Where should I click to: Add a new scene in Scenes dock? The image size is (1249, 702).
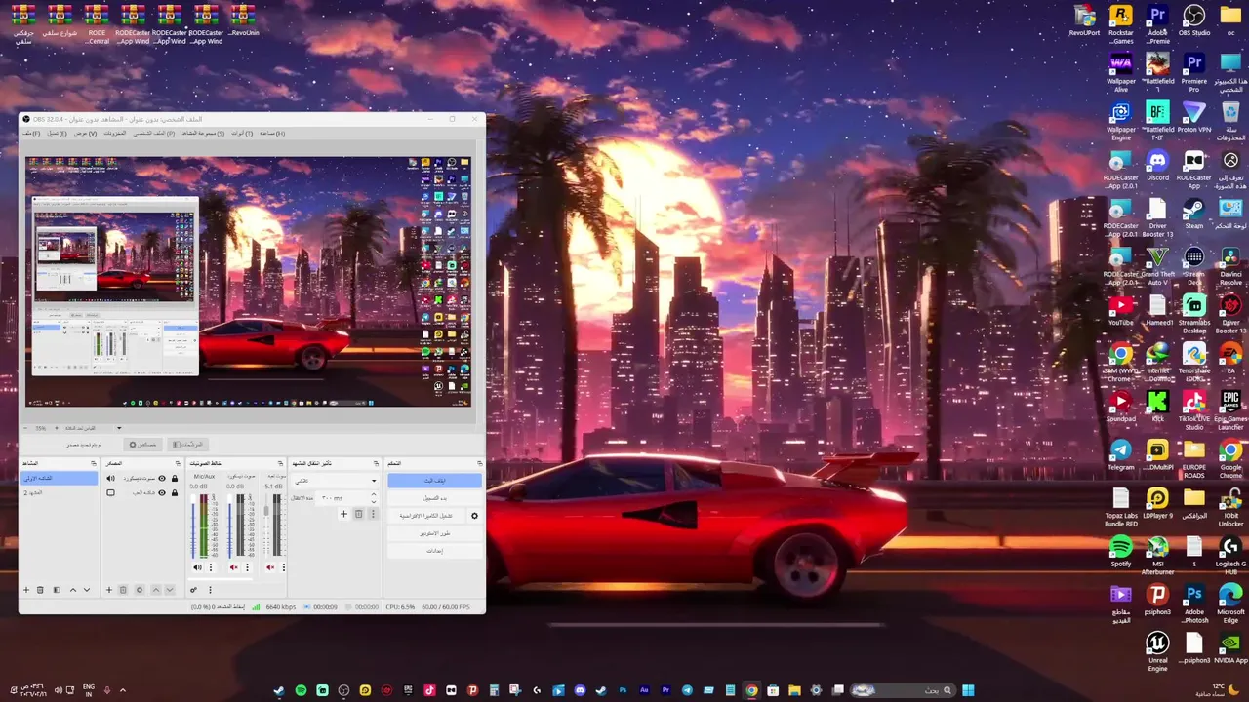point(26,590)
